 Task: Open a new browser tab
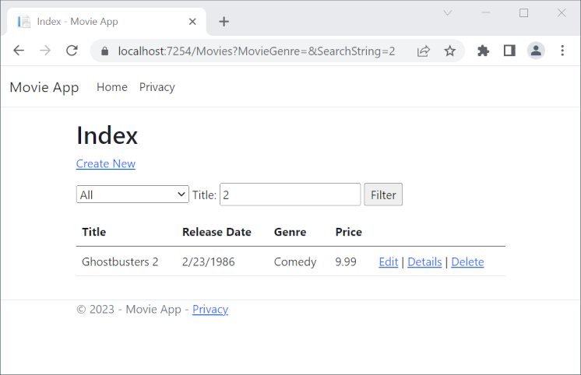[224, 22]
